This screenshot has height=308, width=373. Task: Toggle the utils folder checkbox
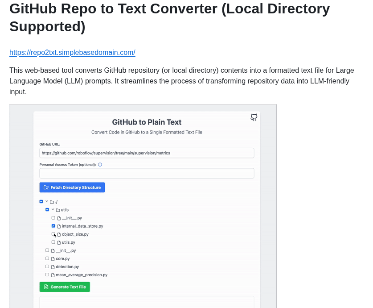tap(47, 210)
